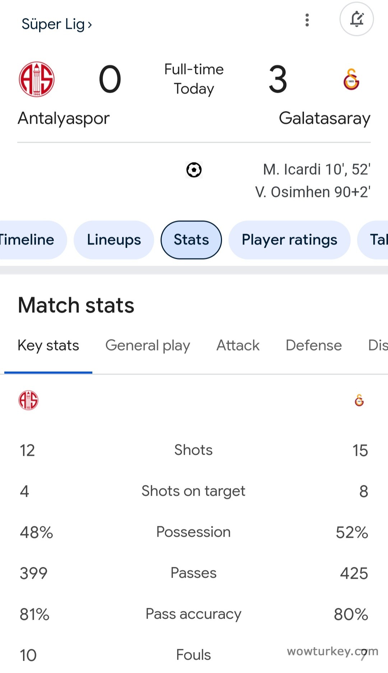Tap the soccer ball goals icon
Screen dimensions: 388x673
tap(194, 170)
